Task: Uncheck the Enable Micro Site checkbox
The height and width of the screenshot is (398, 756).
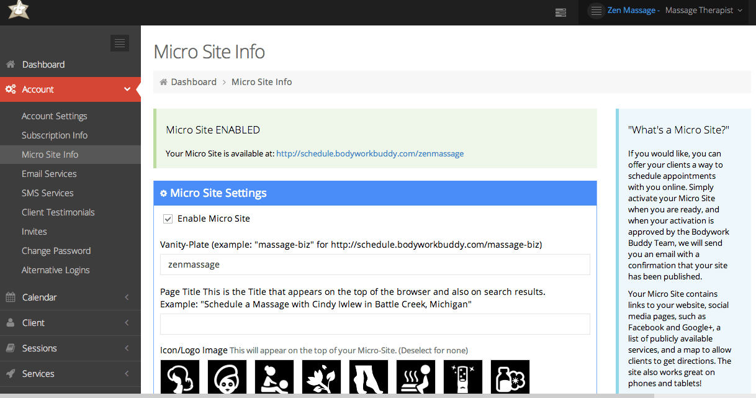Action: click(168, 219)
